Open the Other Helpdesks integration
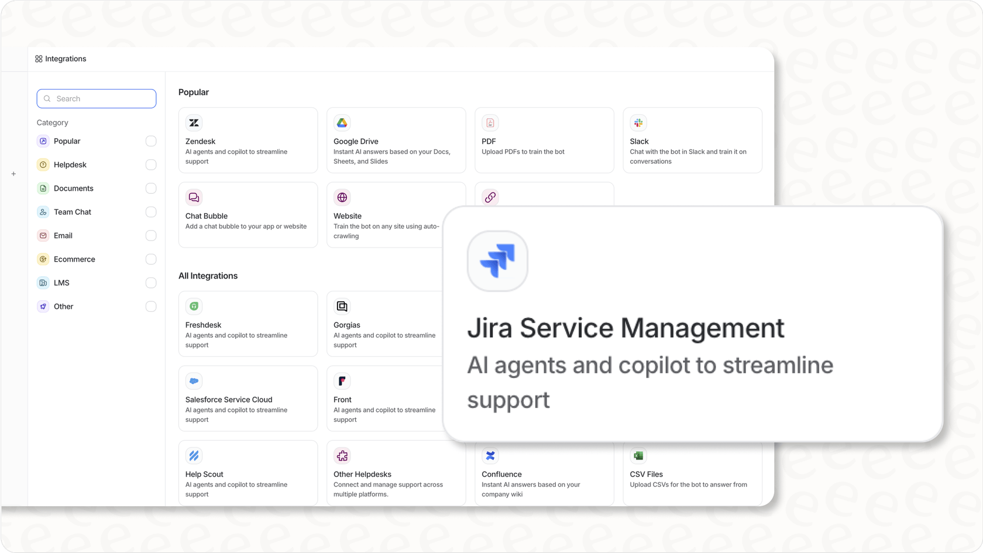983x553 pixels. click(x=396, y=473)
